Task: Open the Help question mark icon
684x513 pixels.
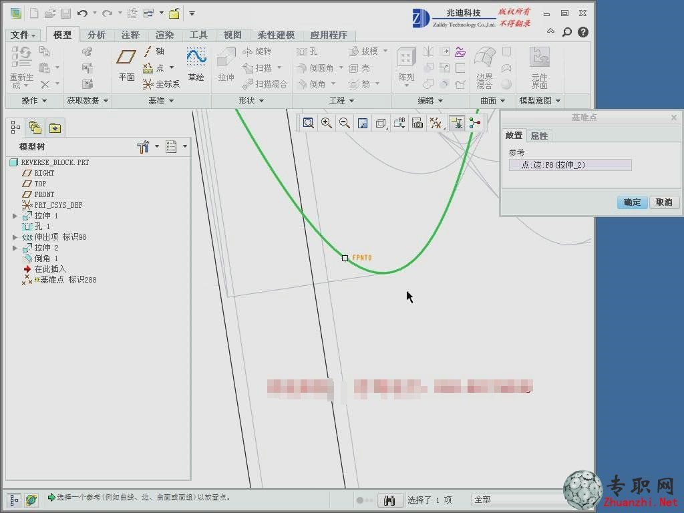Action: [583, 32]
